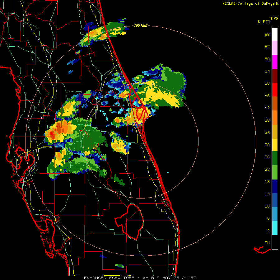Click the 14 legend value
This screenshot has width=280, height=280.
[267, 194]
